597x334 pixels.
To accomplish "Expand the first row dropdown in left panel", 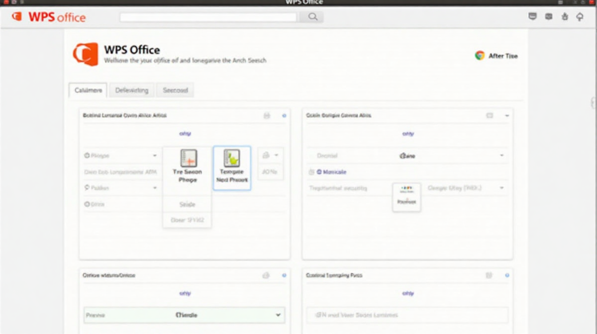I will [x=155, y=156].
